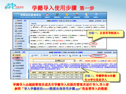This screenshot has height=94, width=126.
Task: Select 在籍生 in the lower sidebar
Action: click(17, 58)
